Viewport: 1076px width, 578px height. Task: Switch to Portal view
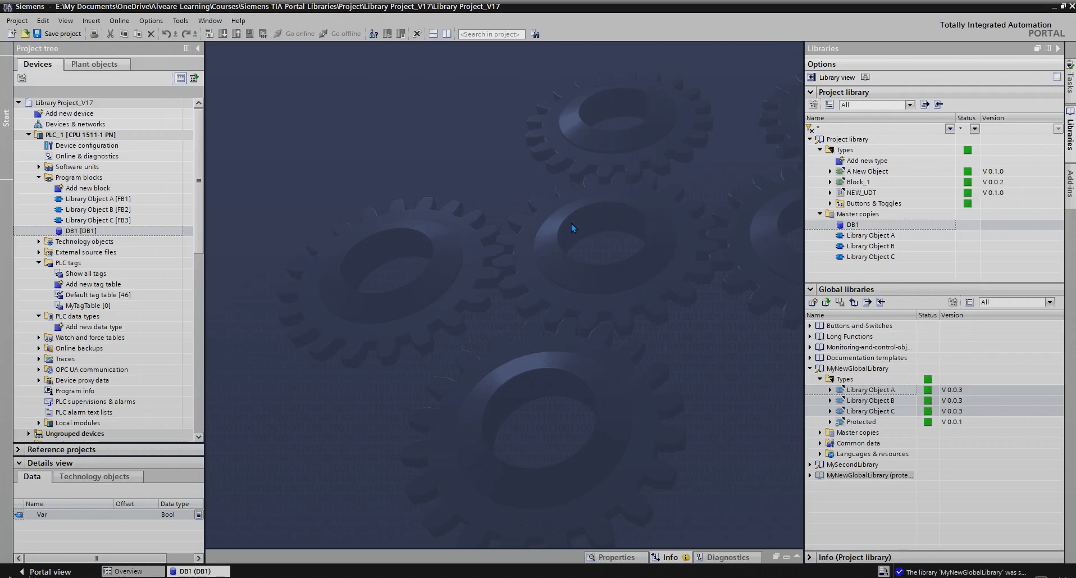[x=45, y=571]
